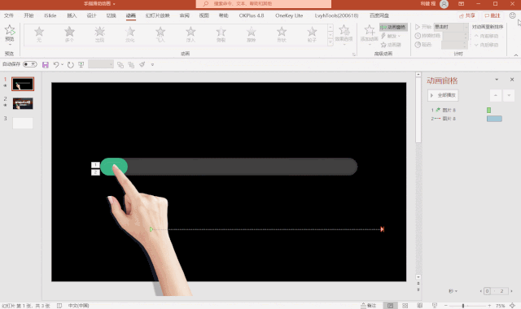Click Move Earlier (向前移动) button

pos(486,36)
